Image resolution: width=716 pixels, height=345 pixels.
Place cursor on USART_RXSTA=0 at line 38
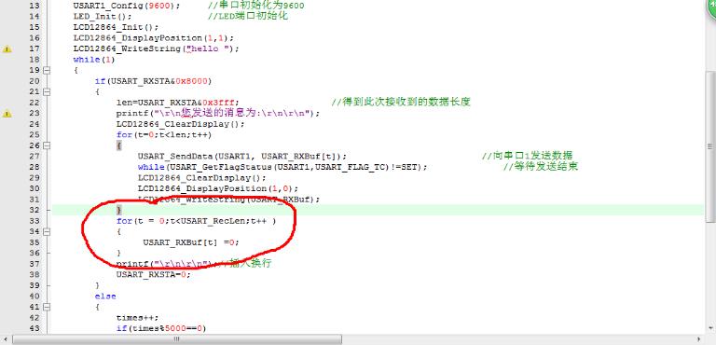[x=153, y=275]
